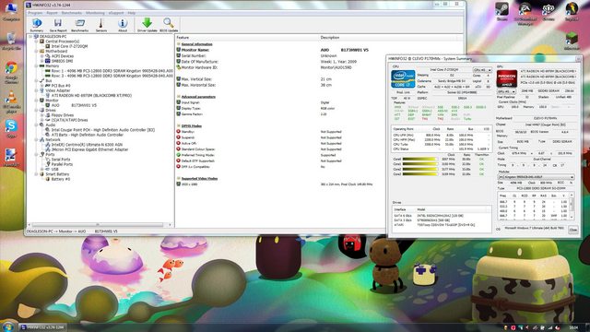Click the Audio speaker icon in the tree
590x332 pixels.
click(41, 125)
